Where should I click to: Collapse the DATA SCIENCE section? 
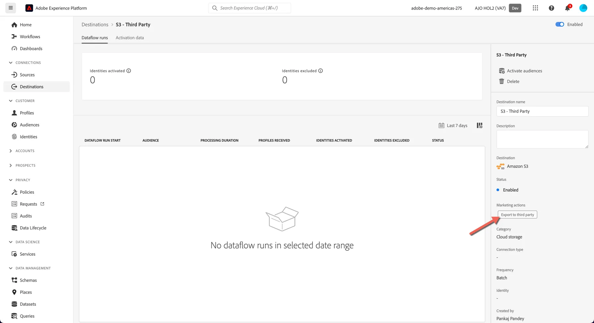(25, 242)
